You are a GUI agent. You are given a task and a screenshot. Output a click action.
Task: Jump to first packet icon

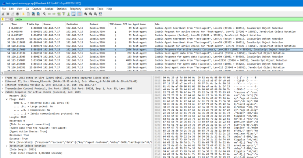(x=64, y=14)
